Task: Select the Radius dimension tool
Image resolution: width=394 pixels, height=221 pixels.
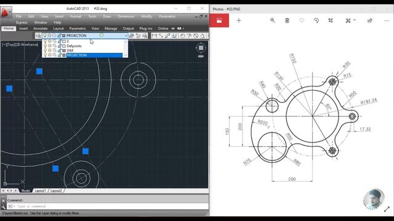Action: tap(183, 36)
